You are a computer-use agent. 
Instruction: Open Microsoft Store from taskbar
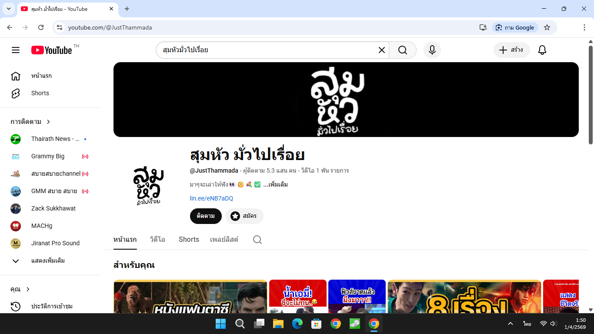(317, 324)
